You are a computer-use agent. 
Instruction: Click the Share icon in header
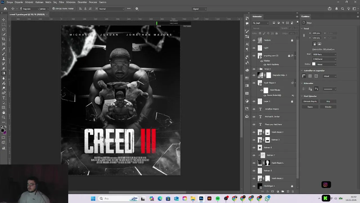pyautogui.click(x=330, y=9)
